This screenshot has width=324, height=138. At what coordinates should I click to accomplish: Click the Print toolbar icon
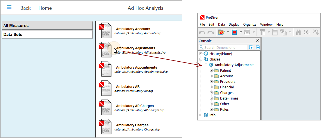pyautogui.click(x=247, y=32)
